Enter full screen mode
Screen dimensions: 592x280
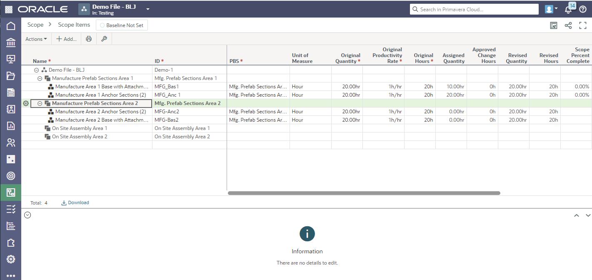point(583,25)
